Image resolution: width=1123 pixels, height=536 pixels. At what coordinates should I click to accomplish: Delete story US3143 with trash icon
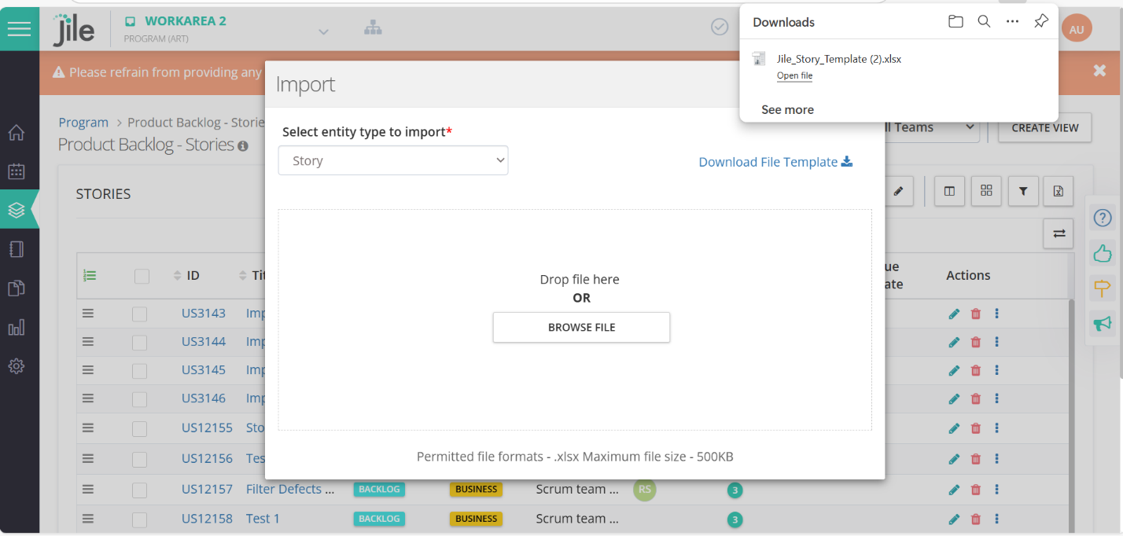click(x=976, y=314)
